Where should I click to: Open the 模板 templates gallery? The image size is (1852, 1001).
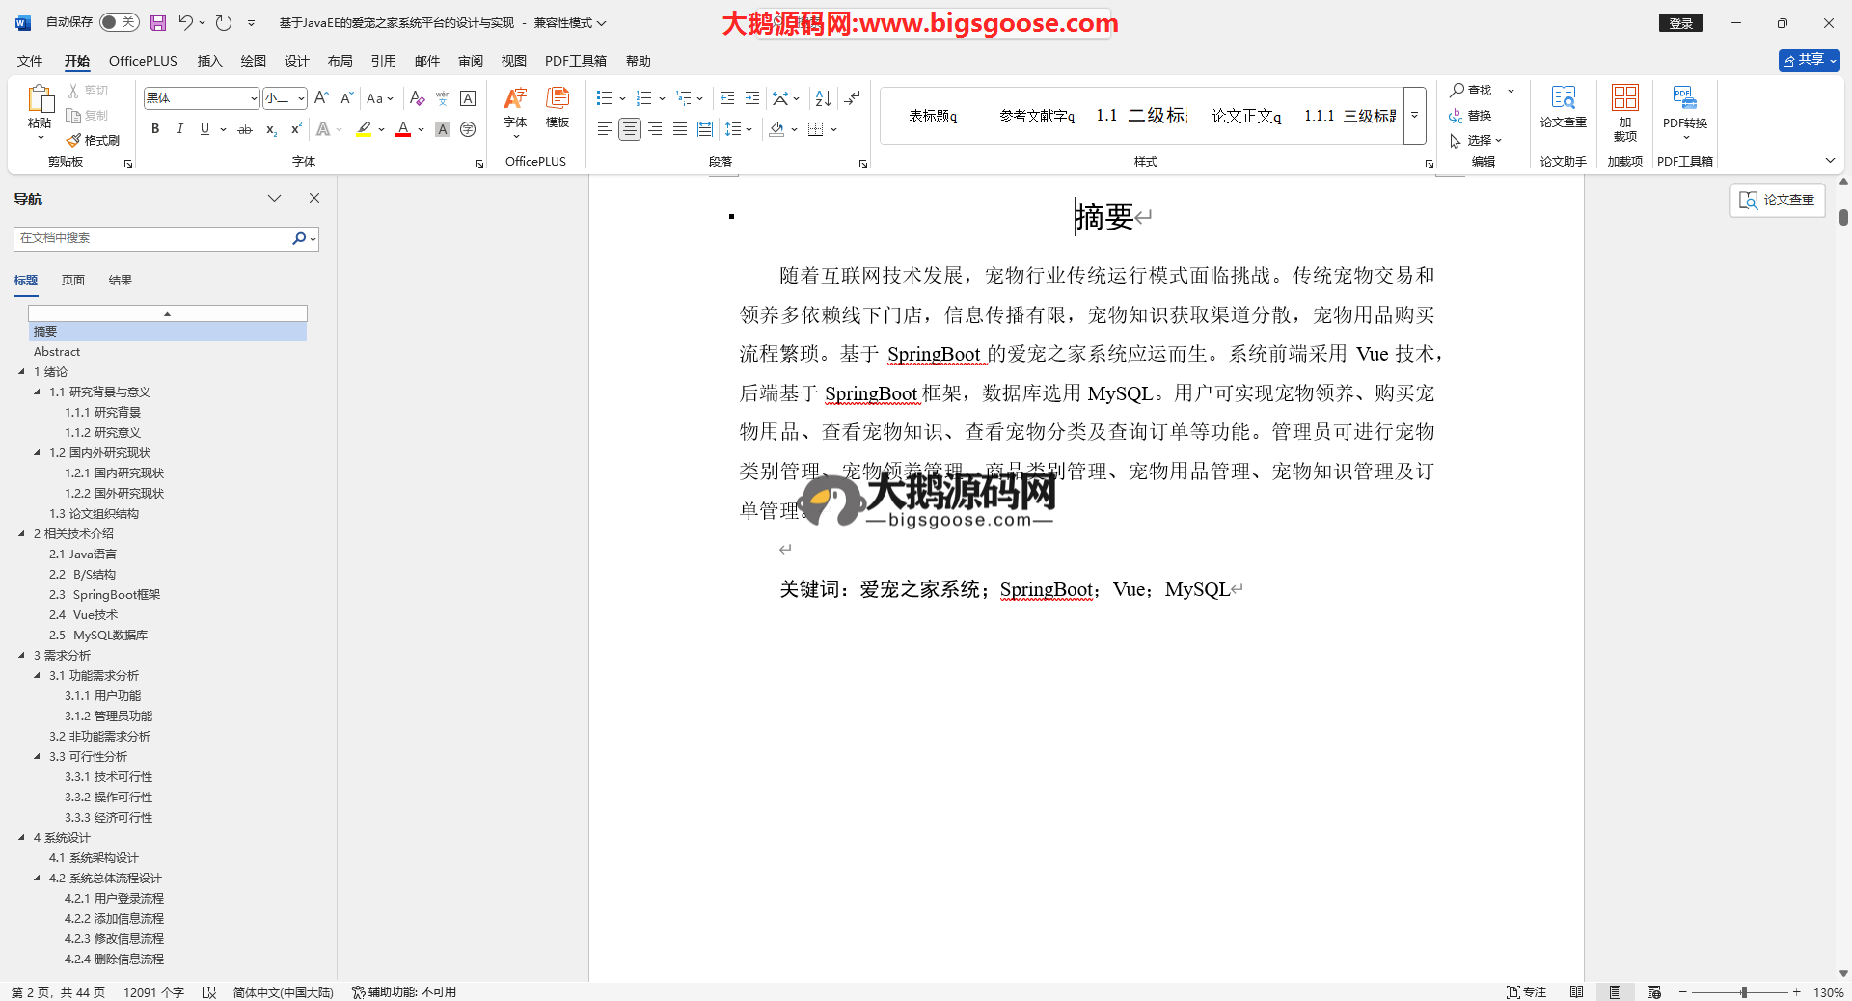pyautogui.click(x=558, y=106)
